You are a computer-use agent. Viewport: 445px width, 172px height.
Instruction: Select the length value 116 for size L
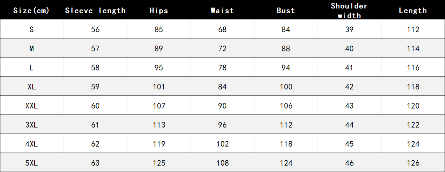413,68
